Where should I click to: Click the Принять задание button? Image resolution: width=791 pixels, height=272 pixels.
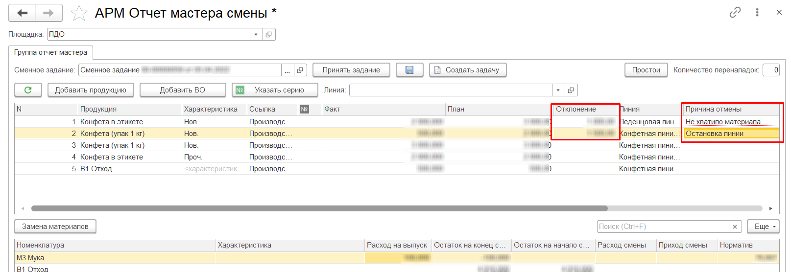tap(351, 70)
